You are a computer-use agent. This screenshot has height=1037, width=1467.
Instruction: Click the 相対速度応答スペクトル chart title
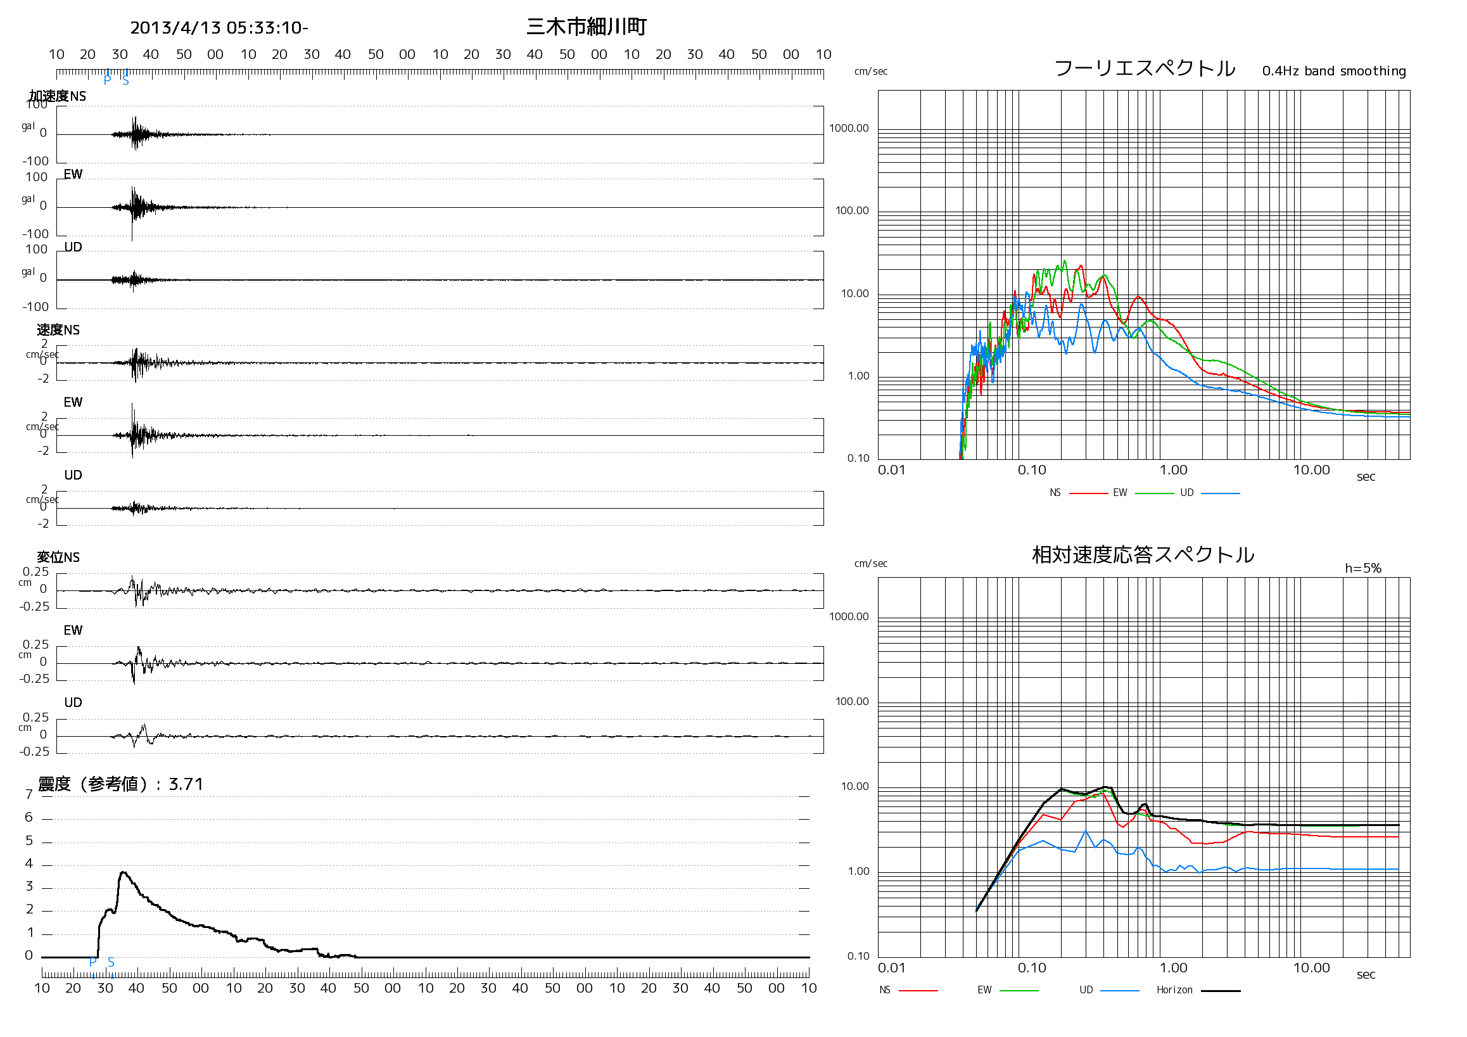click(x=1143, y=554)
